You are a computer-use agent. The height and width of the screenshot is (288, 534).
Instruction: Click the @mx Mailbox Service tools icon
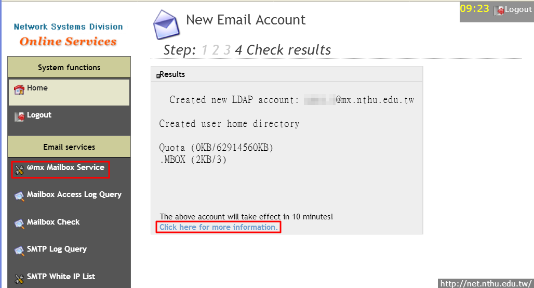19,169
